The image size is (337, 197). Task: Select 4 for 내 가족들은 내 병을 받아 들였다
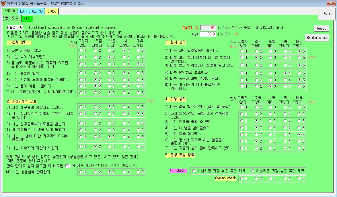pyautogui.click(x=124, y=130)
